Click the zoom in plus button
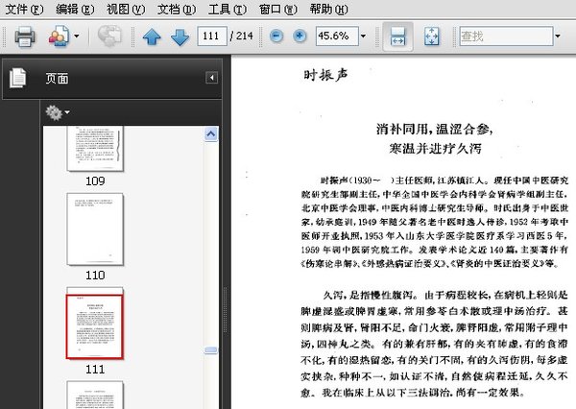 (300, 36)
